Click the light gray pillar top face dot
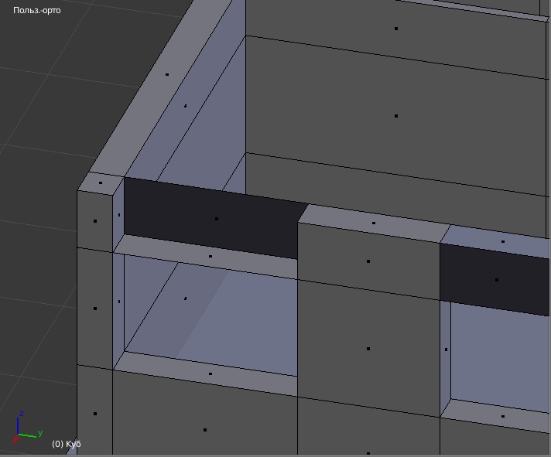This screenshot has width=551, height=457. [374, 223]
